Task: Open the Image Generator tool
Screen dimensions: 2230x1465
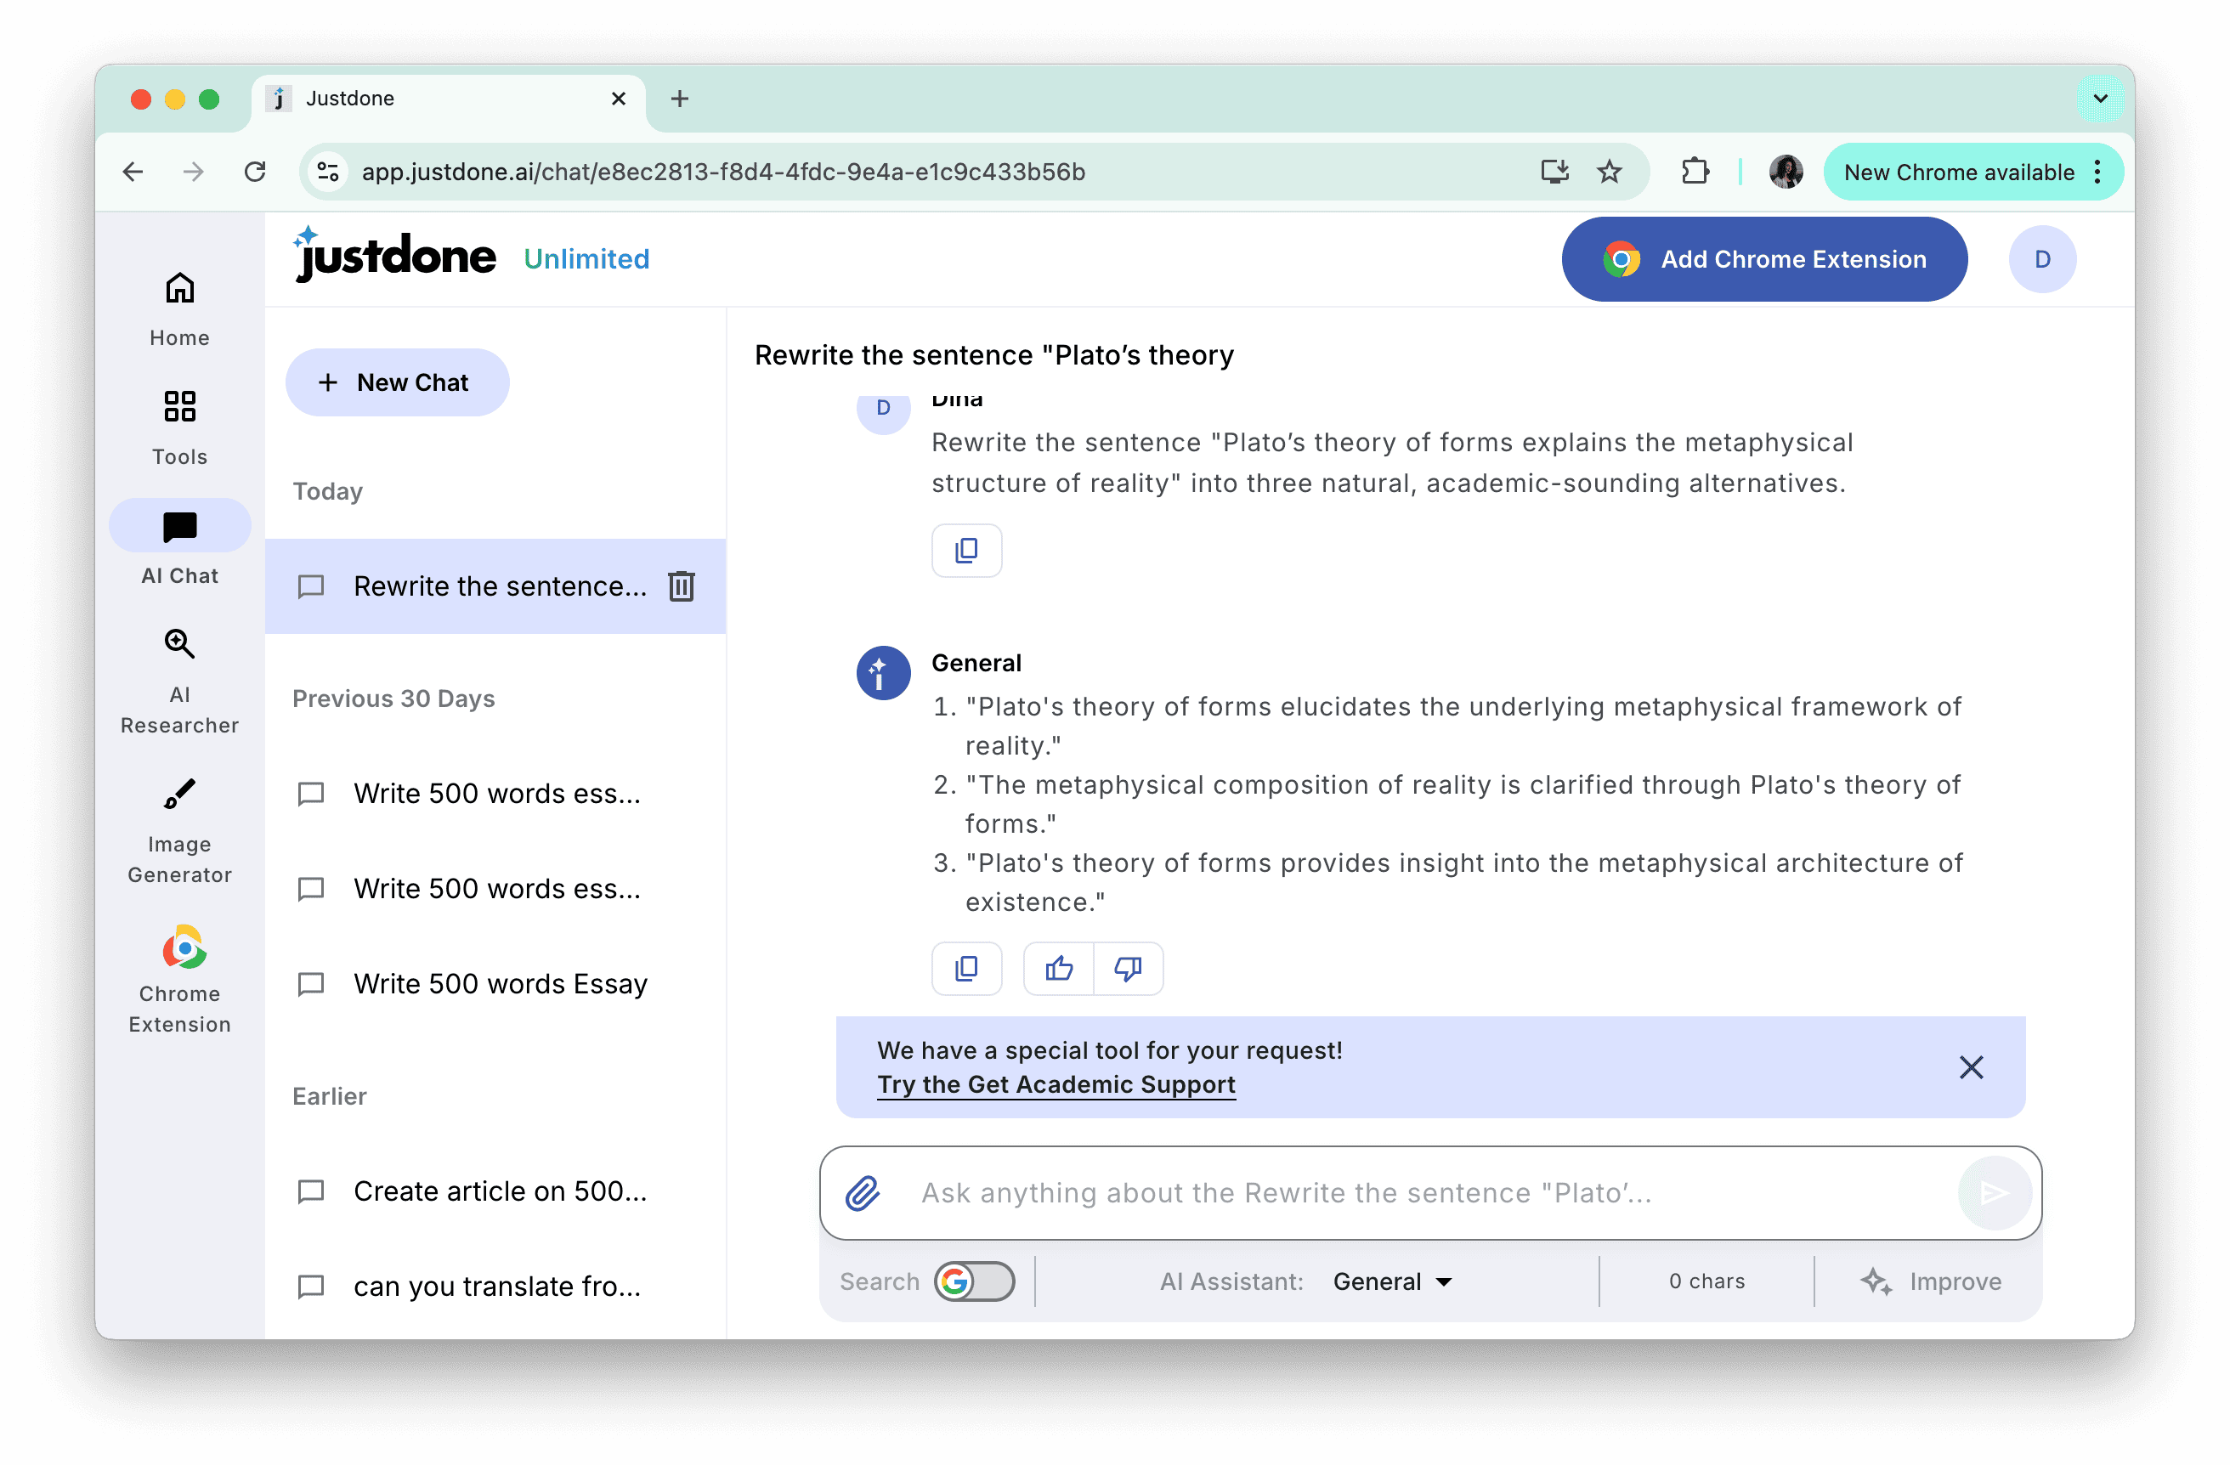Action: (x=180, y=832)
